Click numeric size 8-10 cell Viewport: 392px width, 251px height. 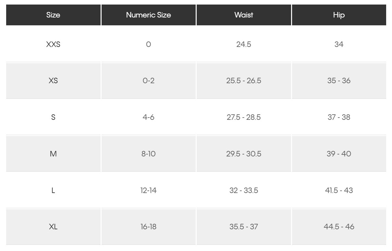click(148, 154)
